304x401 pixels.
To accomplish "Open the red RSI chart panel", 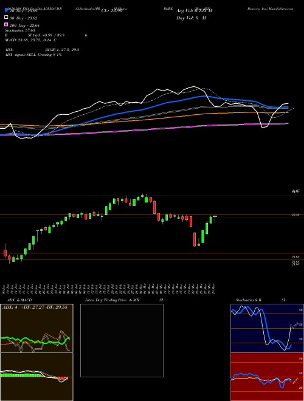I will pos(267,377).
